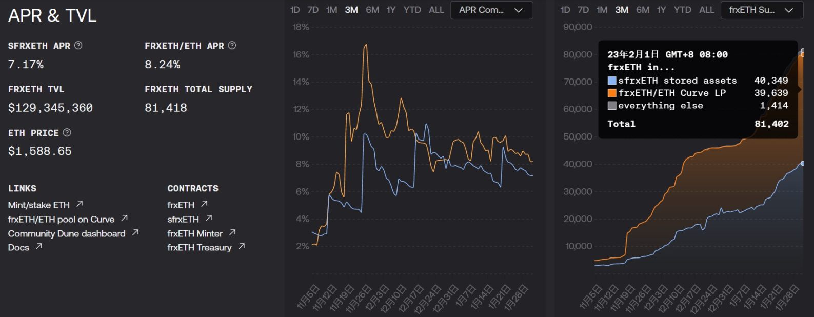Select ALL range on supply chart
The width and height of the screenshot is (814, 317).
point(706,10)
